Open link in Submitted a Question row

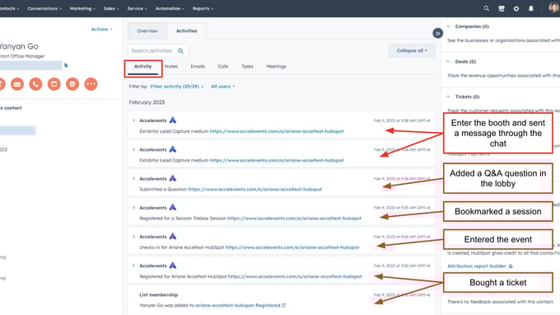[255, 189]
